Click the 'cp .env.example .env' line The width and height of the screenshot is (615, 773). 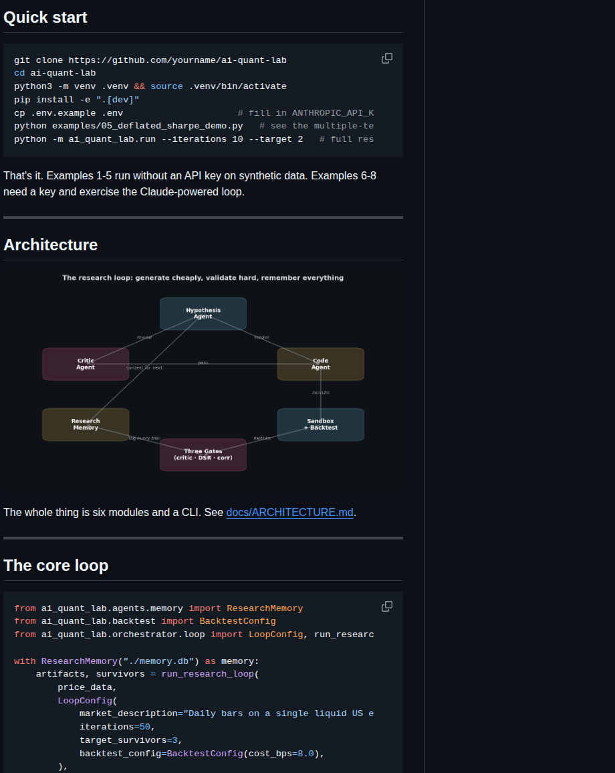(x=193, y=113)
